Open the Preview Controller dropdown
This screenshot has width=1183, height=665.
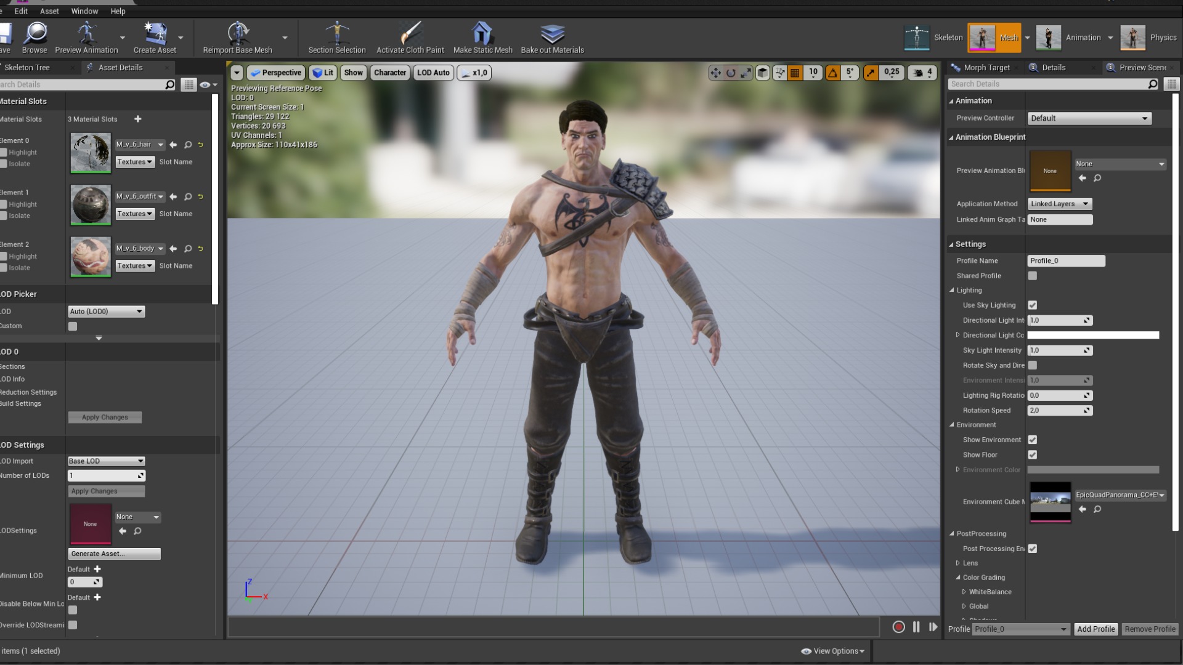pyautogui.click(x=1089, y=118)
